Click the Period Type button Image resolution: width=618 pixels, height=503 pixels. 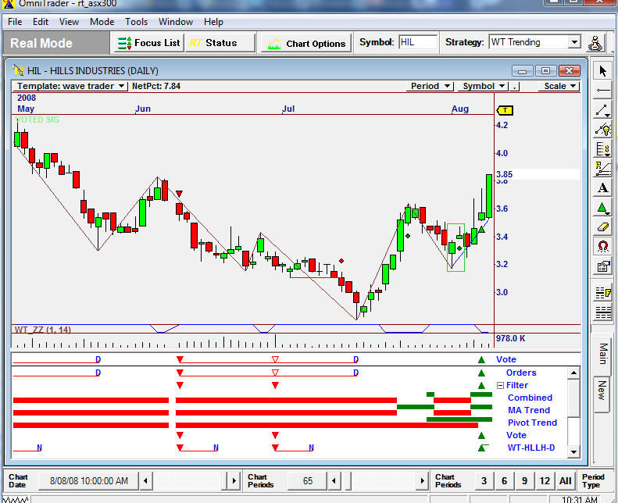click(593, 481)
